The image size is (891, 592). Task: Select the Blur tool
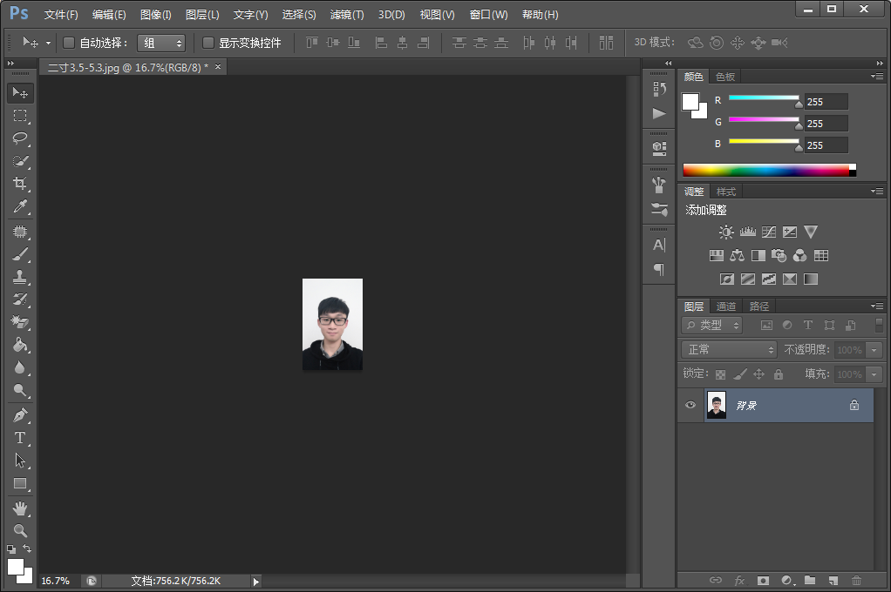pyautogui.click(x=20, y=367)
